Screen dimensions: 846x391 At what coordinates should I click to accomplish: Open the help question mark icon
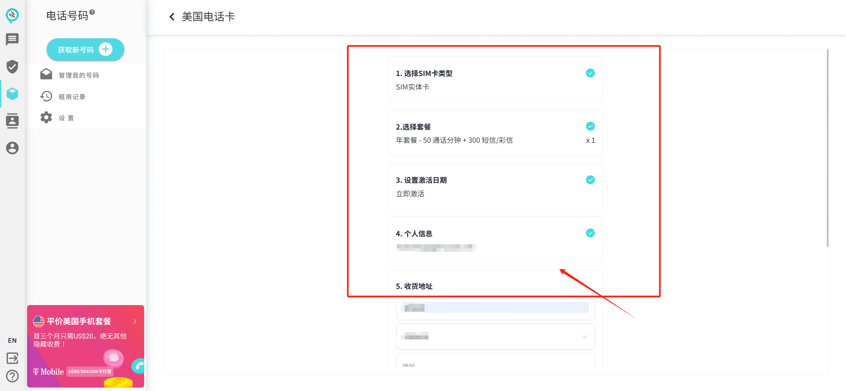coord(12,376)
